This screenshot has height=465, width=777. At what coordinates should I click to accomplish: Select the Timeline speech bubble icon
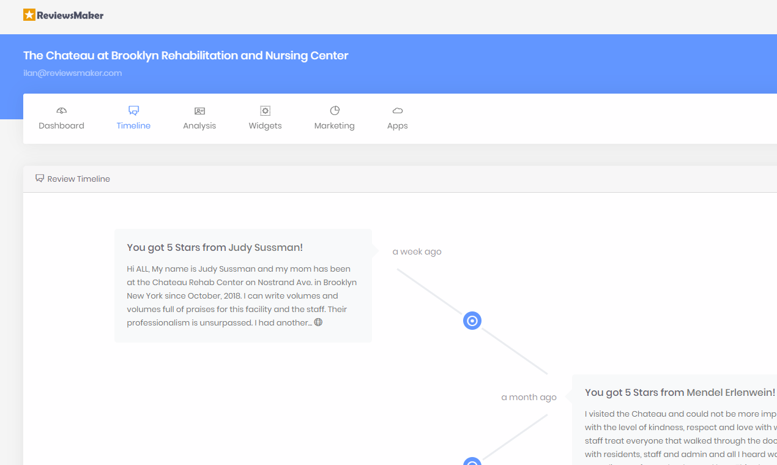[x=133, y=111]
